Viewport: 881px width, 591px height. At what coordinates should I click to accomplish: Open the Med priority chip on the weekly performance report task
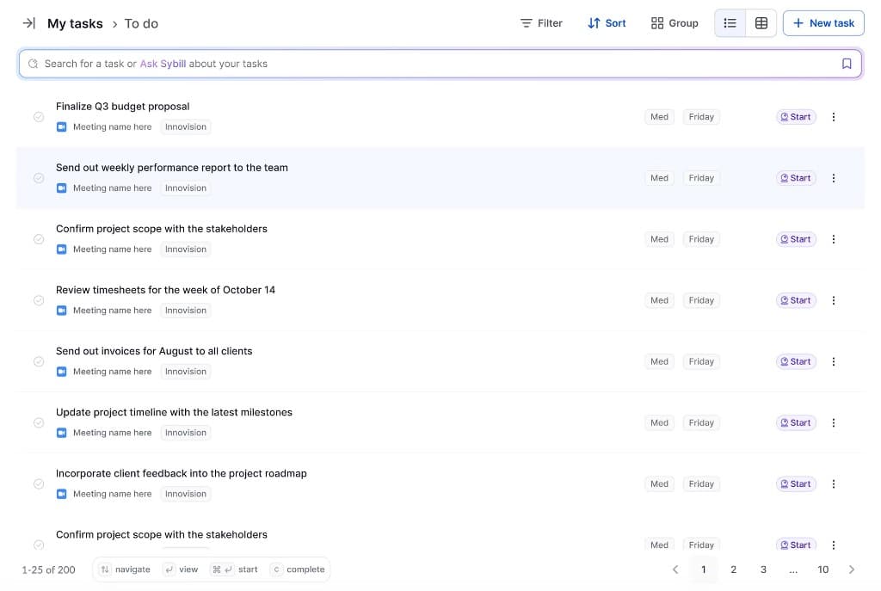point(659,177)
